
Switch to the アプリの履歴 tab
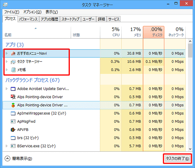coord(50,19)
